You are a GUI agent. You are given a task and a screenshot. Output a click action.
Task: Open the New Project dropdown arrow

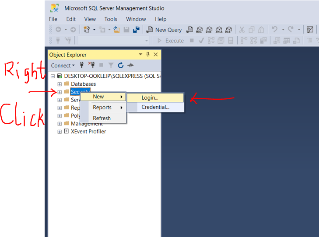[94, 30]
